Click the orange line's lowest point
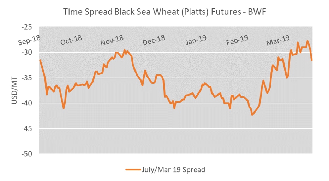The image size is (329, 181). (x=252, y=115)
